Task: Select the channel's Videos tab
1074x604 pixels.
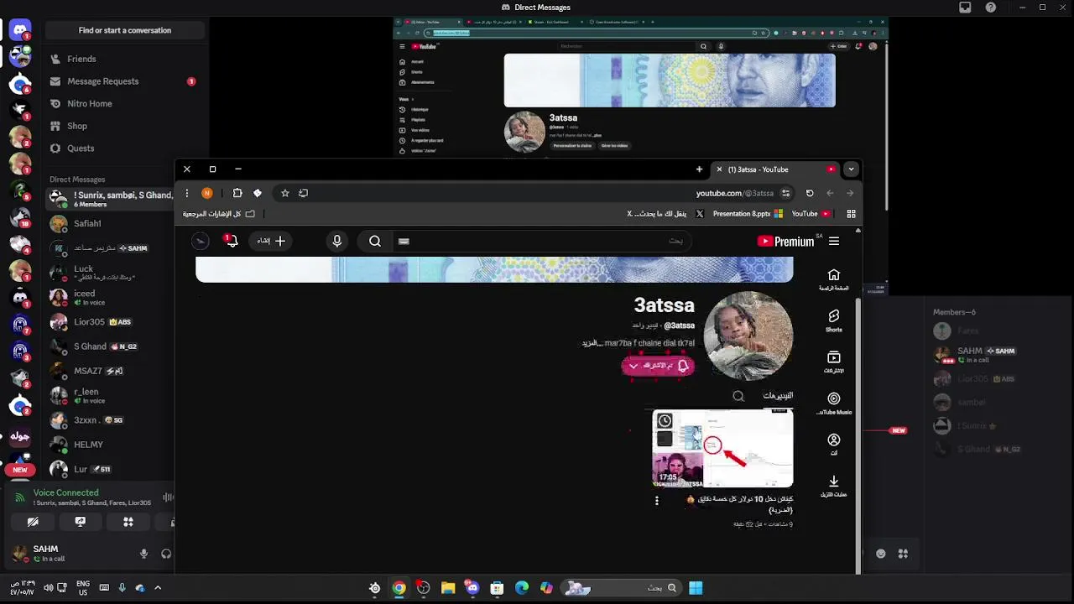Action: click(778, 396)
